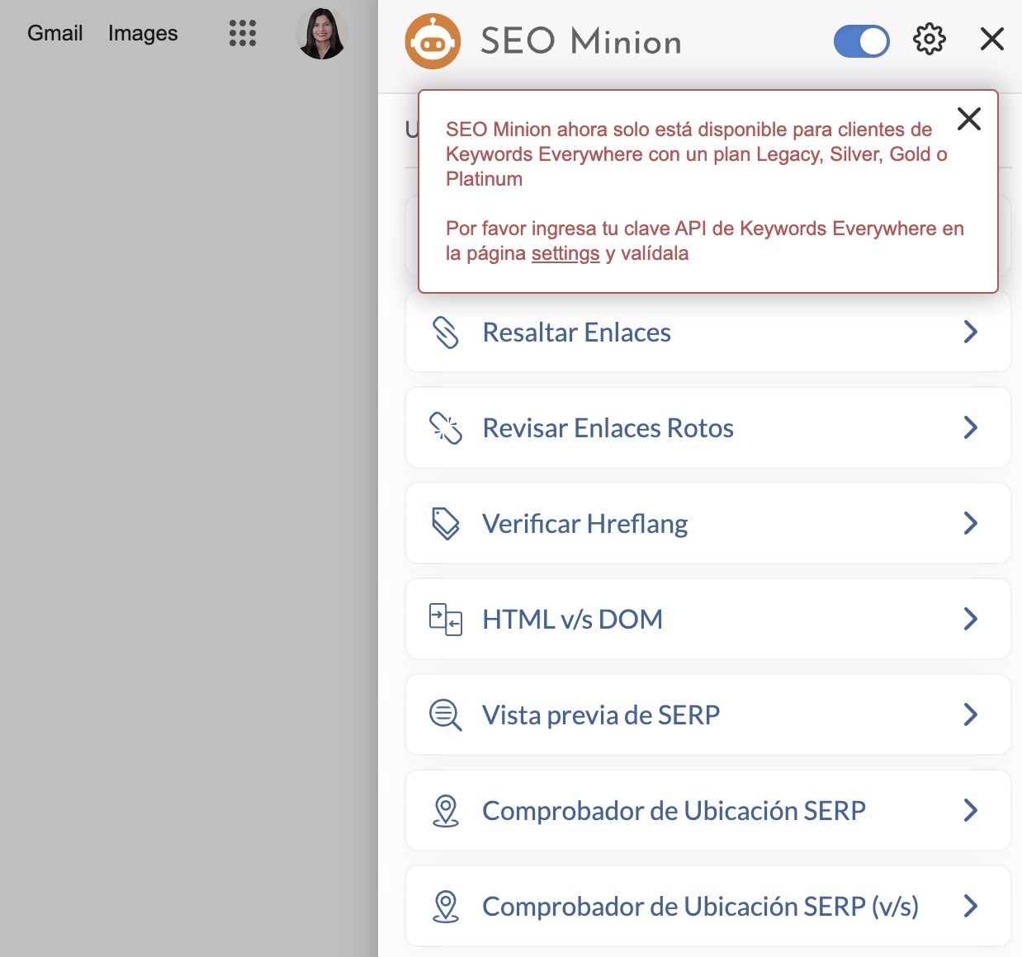Click the SEO Minion title text

tap(581, 41)
